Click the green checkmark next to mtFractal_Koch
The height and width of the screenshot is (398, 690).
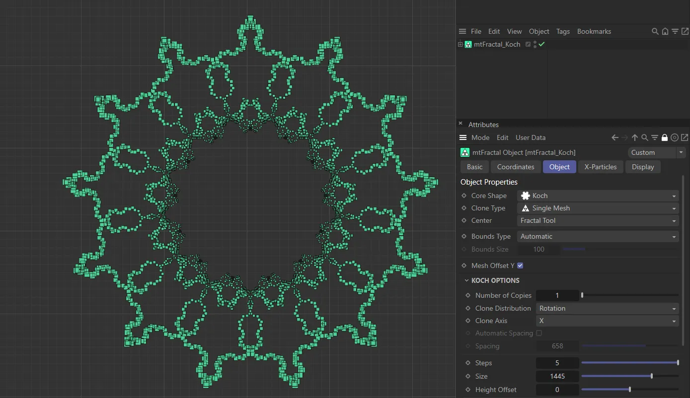(x=541, y=44)
